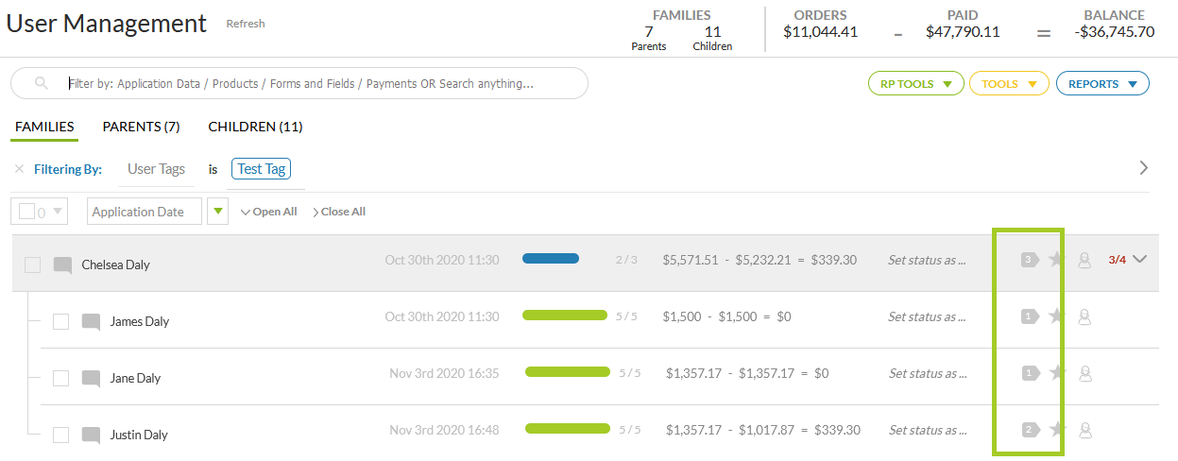Screen dimensions: 1178x461
Task: Expand the REPORTS dropdown menu
Action: coord(1101,84)
